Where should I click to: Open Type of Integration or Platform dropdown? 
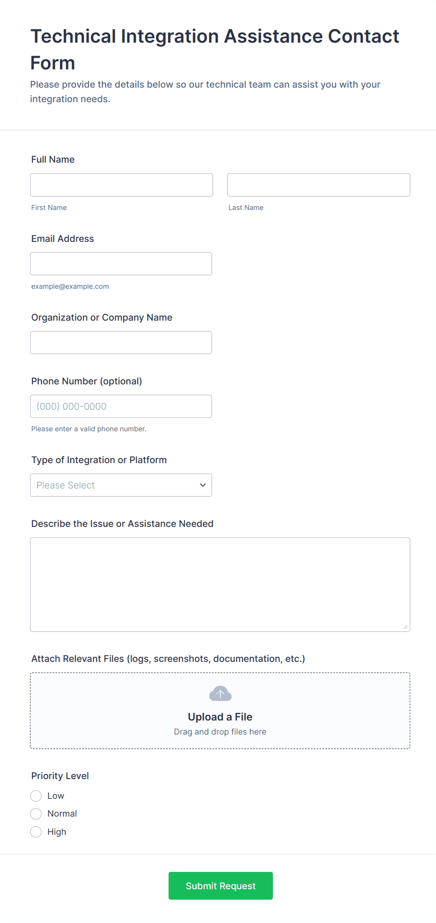coord(121,485)
